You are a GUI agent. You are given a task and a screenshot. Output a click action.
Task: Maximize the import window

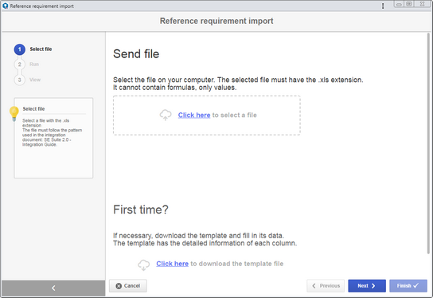coord(409,4)
